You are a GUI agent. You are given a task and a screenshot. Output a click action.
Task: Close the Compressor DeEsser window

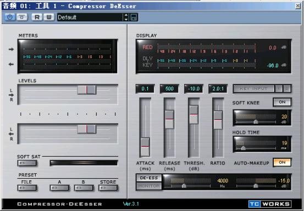pos(297,6)
